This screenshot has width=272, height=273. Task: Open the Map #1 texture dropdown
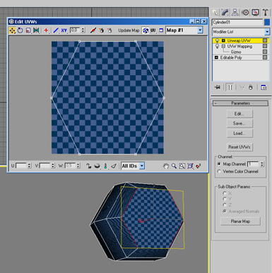pos(200,30)
